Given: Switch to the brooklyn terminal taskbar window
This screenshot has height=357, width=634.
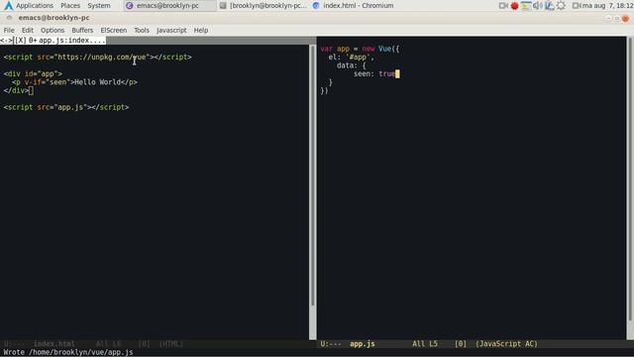Looking at the screenshot, I should [264, 6].
